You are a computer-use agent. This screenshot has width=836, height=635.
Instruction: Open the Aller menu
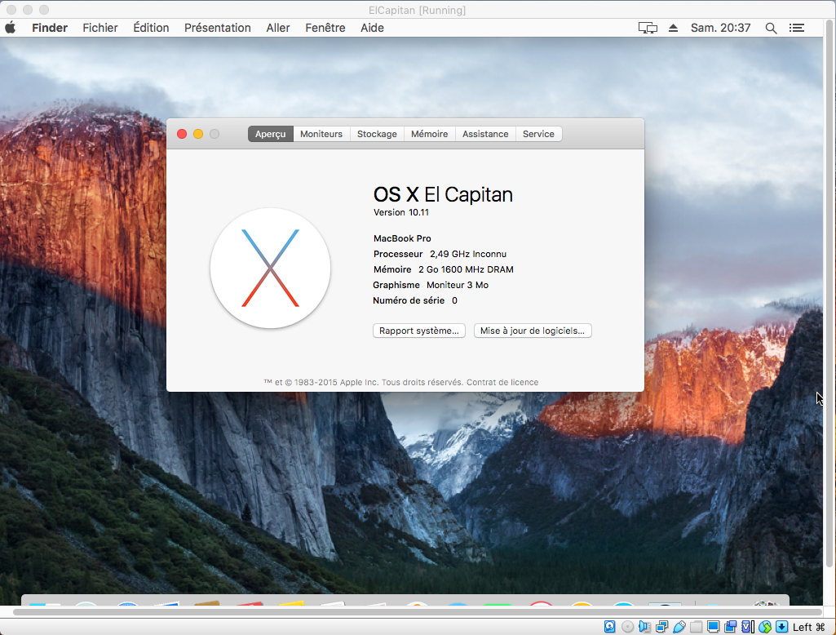[x=278, y=28]
